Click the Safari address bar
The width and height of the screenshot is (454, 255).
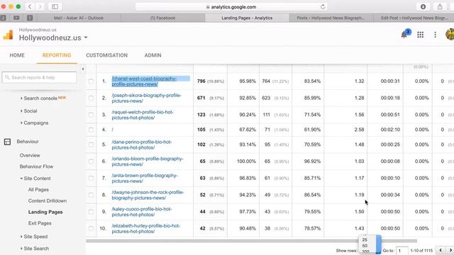(x=231, y=6)
